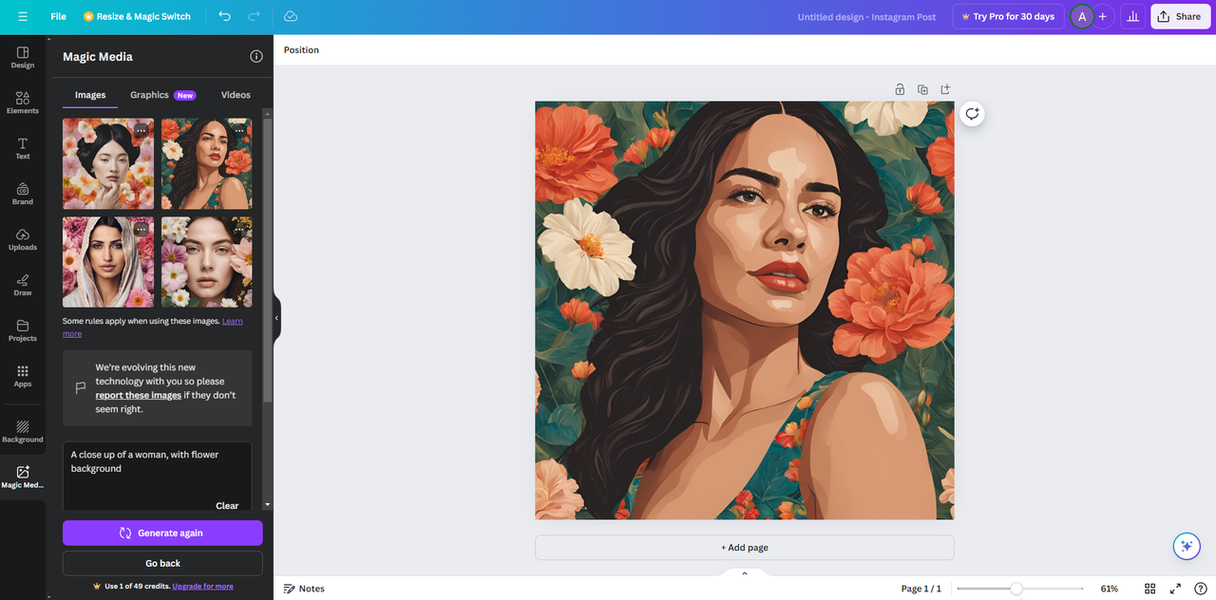1216x600 pixels.
Task: Redo the last action
Action: click(x=254, y=16)
